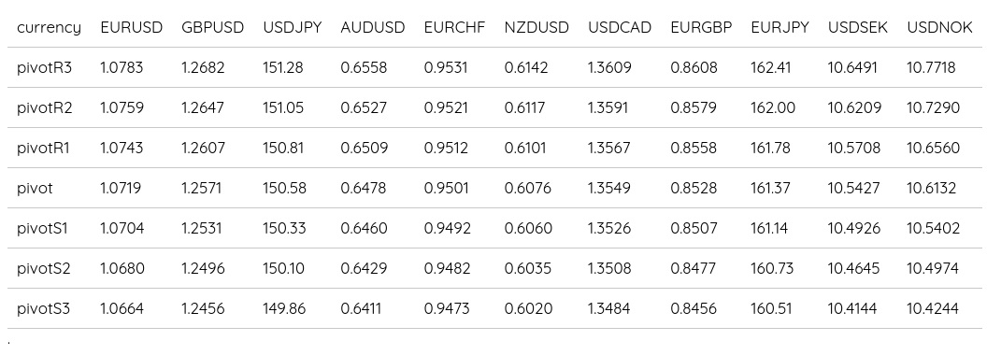987x355 pixels.
Task: Click EURJPY pivotR2 value 162.00
Action: point(773,107)
